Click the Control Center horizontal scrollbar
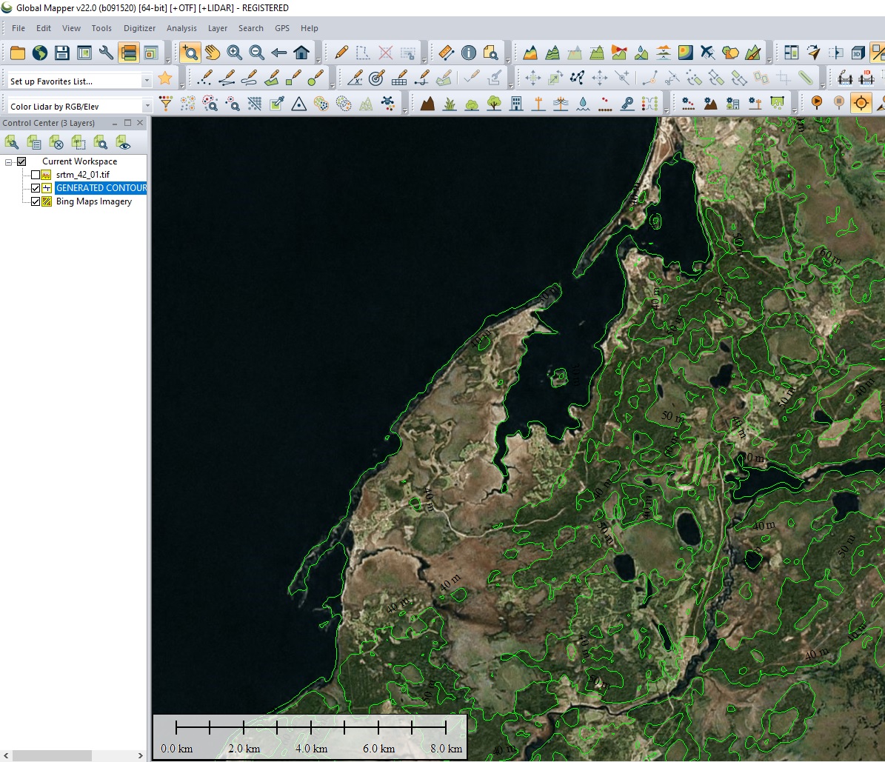Screen dimensions: 885x762 pyautogui.click(x=52, y=755)
